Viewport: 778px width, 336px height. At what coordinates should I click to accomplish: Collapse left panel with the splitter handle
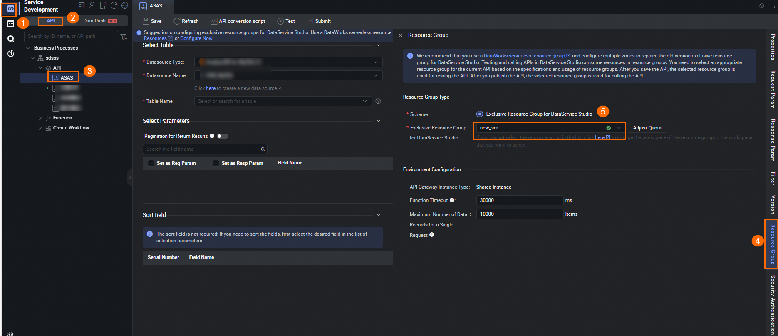click(x=130, y=177)
